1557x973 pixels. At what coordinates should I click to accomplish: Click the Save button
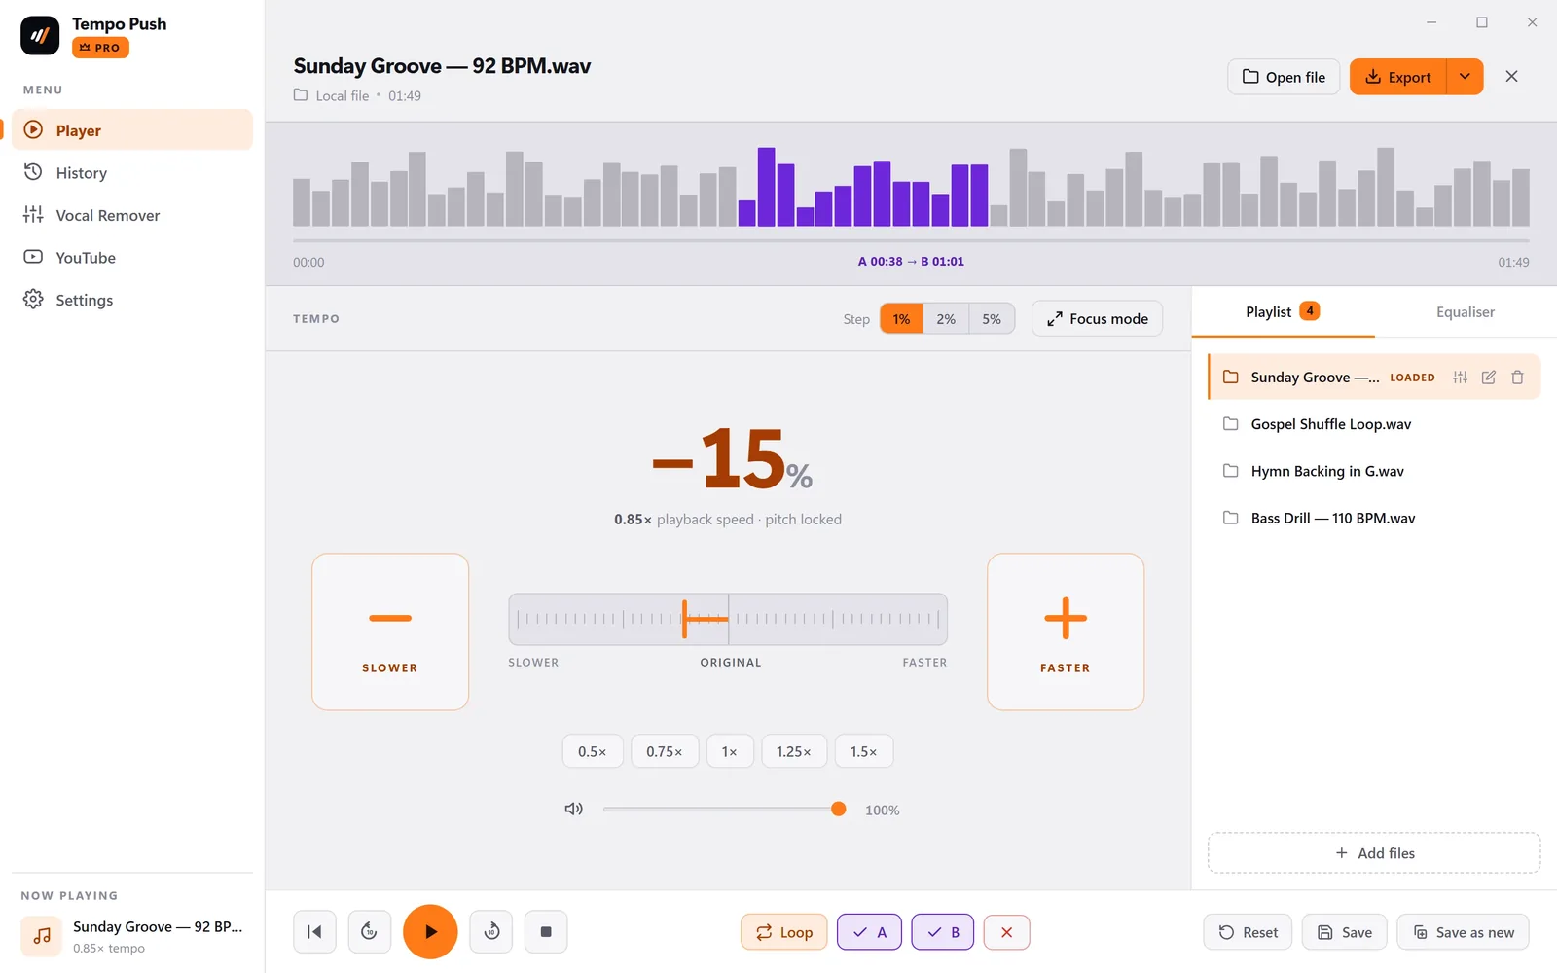coord(1344,932)
